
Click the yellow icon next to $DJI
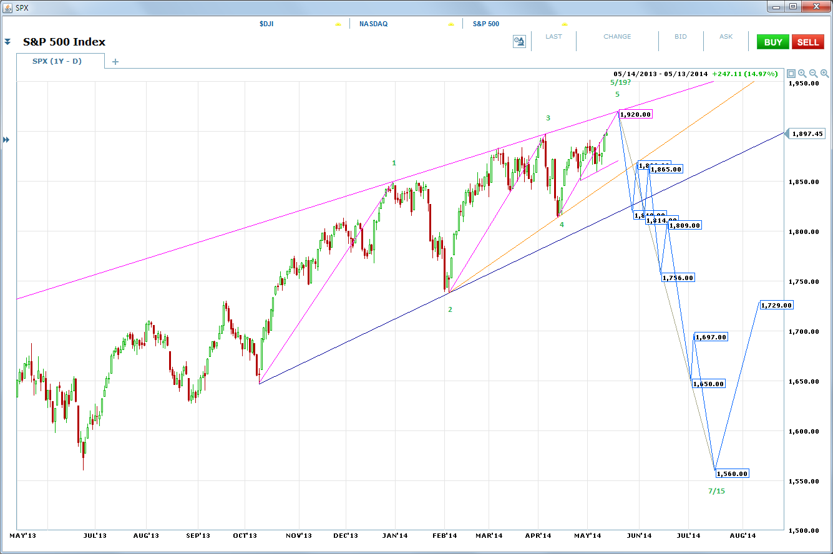[338, 24]
